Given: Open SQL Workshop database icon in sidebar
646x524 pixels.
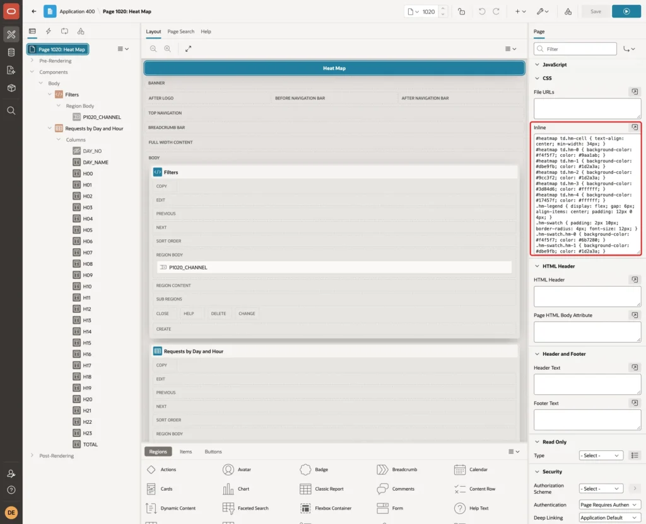Looking at the screenshot, I should coord(11,52).
